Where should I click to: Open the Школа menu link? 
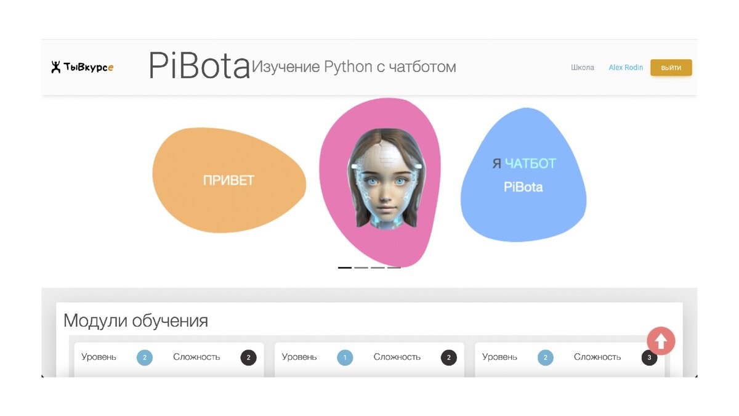pos(583,68)
